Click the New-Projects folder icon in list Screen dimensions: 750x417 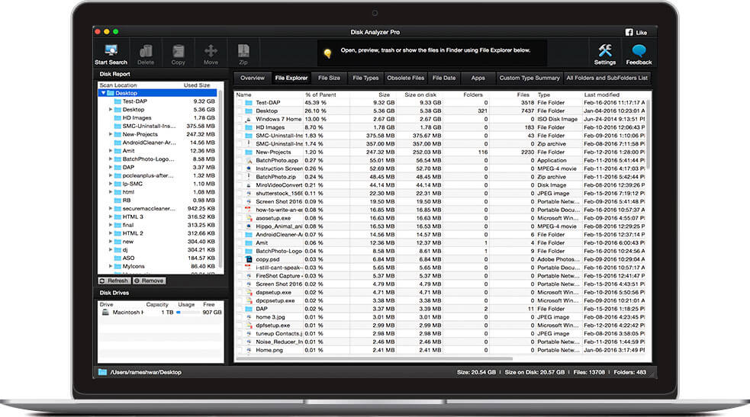(249, 152)
